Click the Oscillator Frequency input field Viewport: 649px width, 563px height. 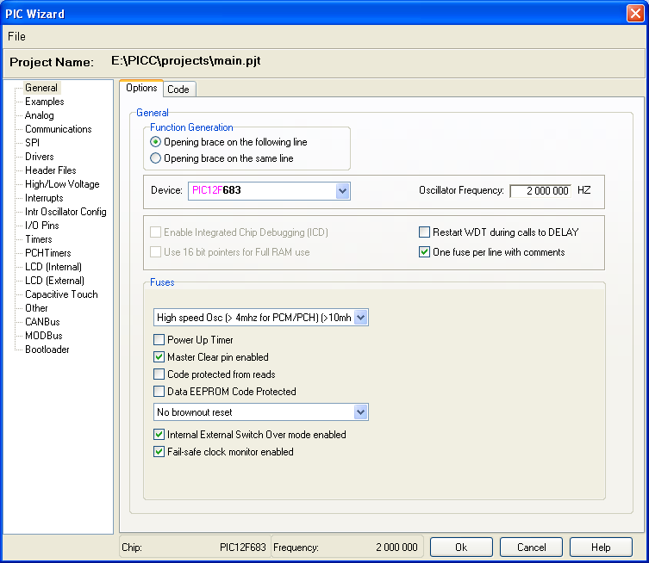point(540,190)
